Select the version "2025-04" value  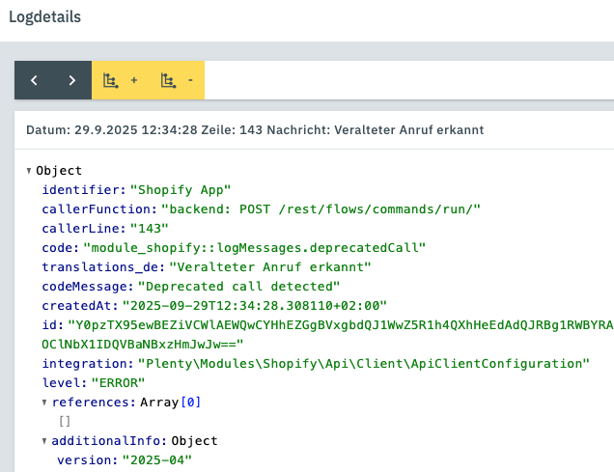[x=157, y=459]
